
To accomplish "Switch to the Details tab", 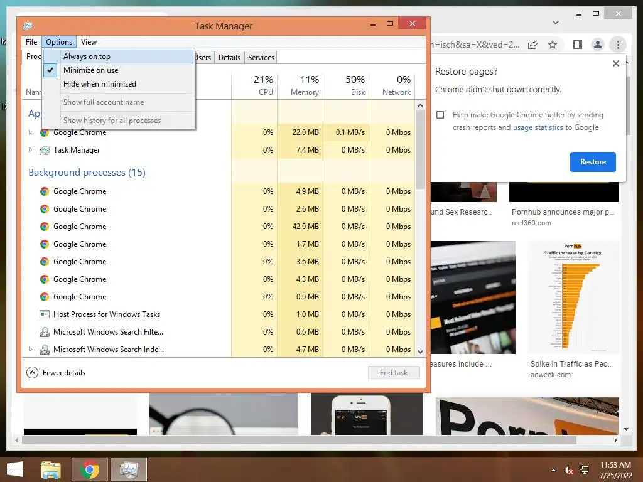I will coord(229,57).
